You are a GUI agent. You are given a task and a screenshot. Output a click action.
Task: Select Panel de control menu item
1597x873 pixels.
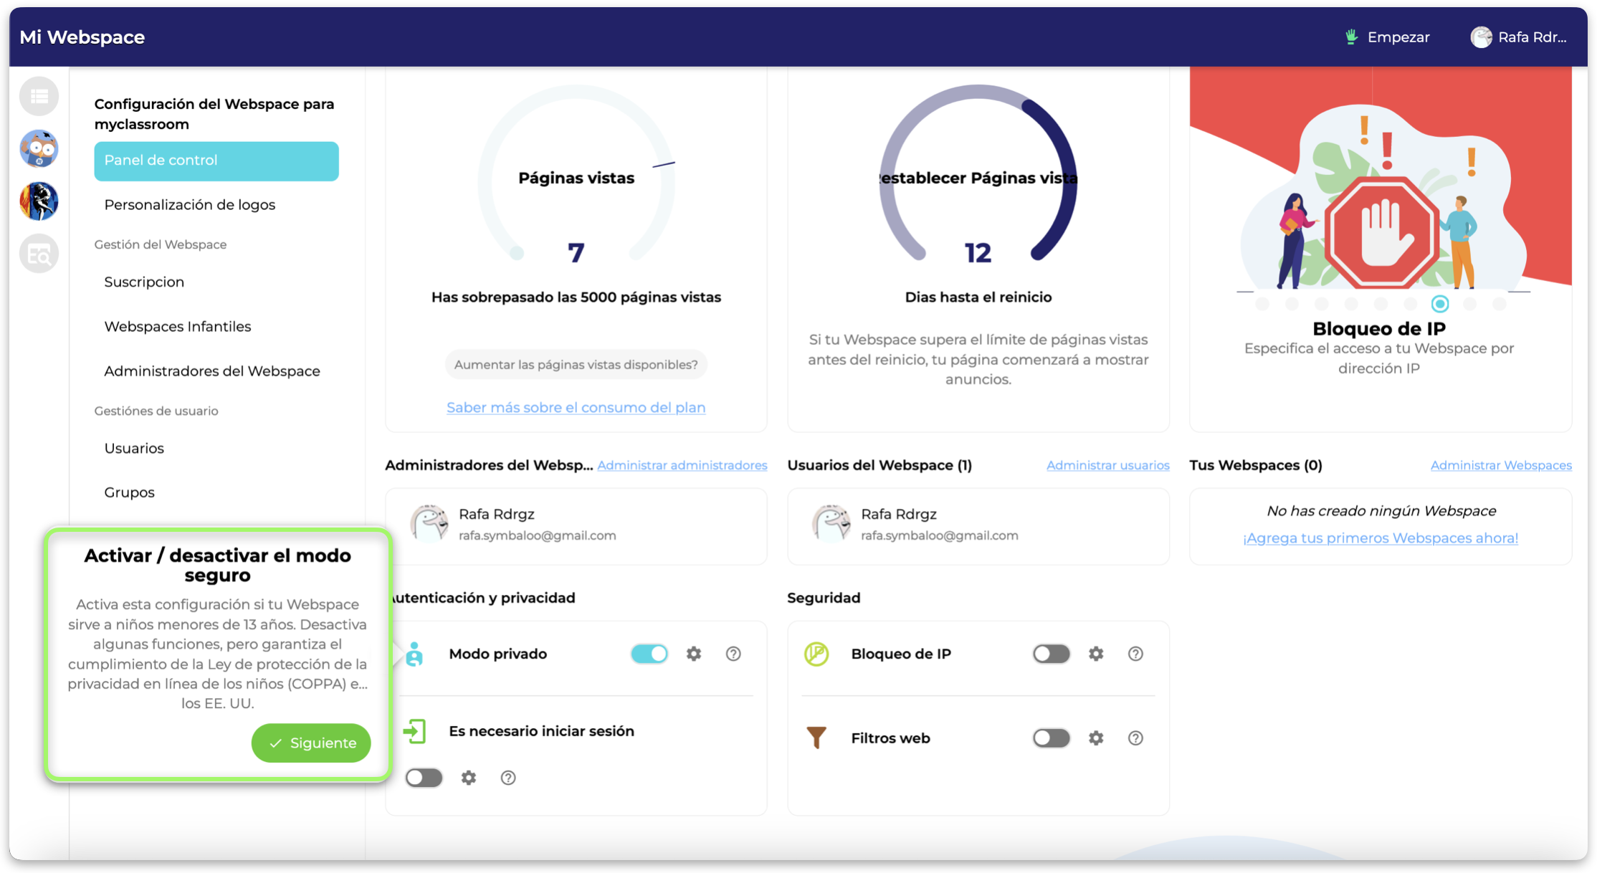click(x=216, y=161)
